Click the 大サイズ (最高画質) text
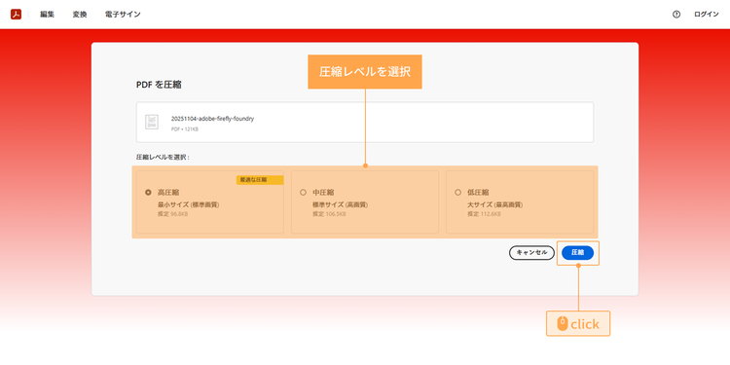 (494, 204)
